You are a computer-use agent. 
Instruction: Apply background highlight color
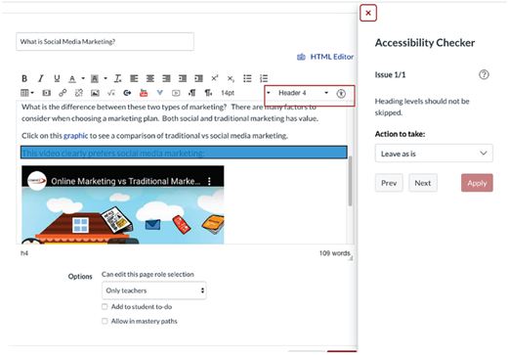[x=95, y=78]
